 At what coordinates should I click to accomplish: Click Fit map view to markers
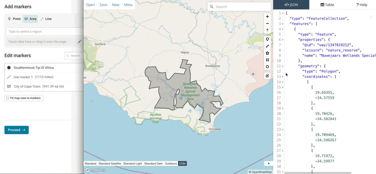24,98
